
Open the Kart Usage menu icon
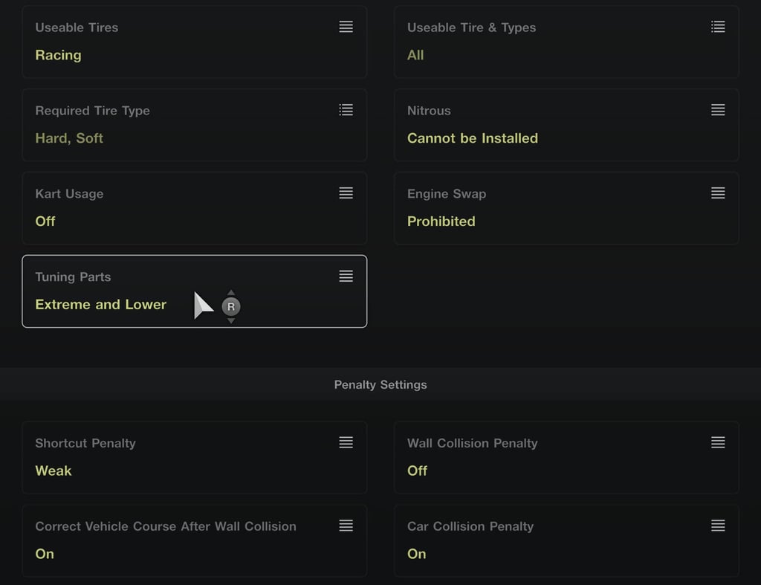[x=346, y=193]
